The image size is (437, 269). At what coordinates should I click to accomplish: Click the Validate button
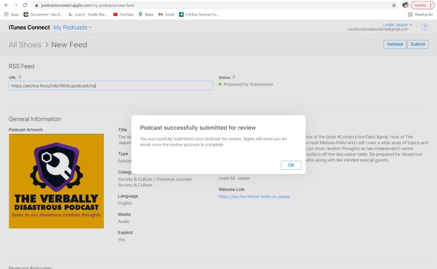(395, 44)
